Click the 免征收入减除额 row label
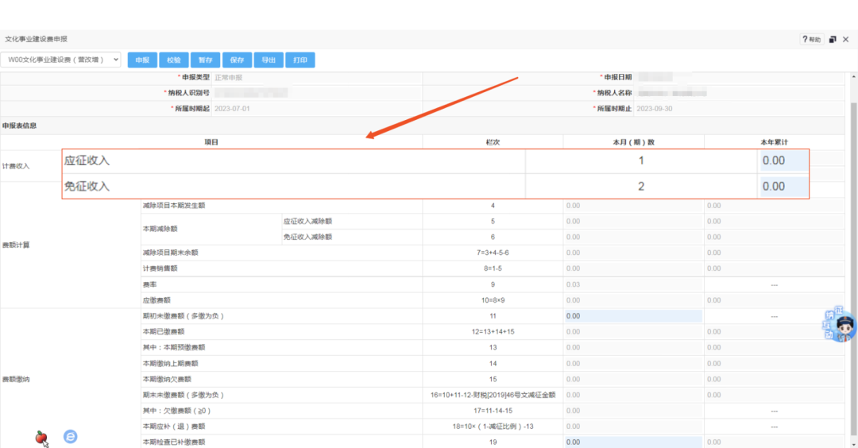Viewport: 858px width, 448px height. [307, 237]
